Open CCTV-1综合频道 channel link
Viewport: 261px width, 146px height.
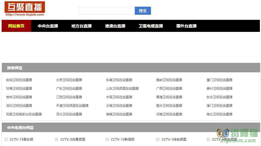tap(174, 140)
